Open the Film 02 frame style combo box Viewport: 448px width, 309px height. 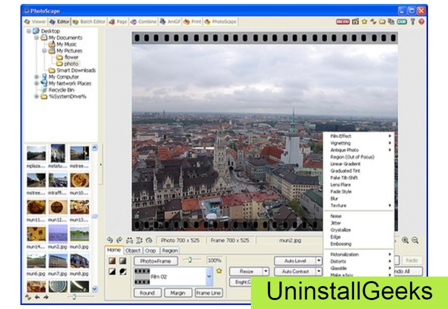pos(173,277)
